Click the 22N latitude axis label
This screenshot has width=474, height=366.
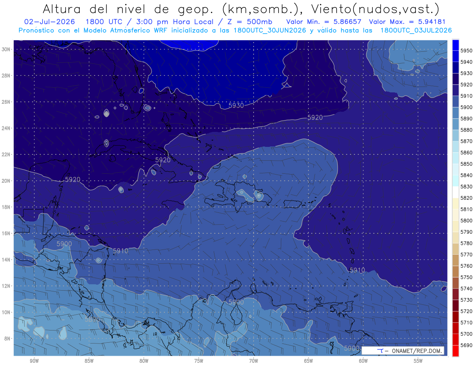coord(6,154)
